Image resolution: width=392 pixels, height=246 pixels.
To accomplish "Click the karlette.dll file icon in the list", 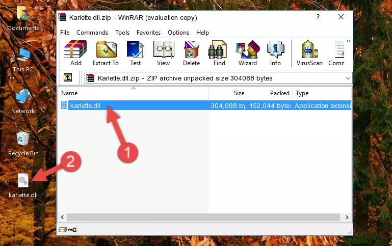I will click(64, 105).
